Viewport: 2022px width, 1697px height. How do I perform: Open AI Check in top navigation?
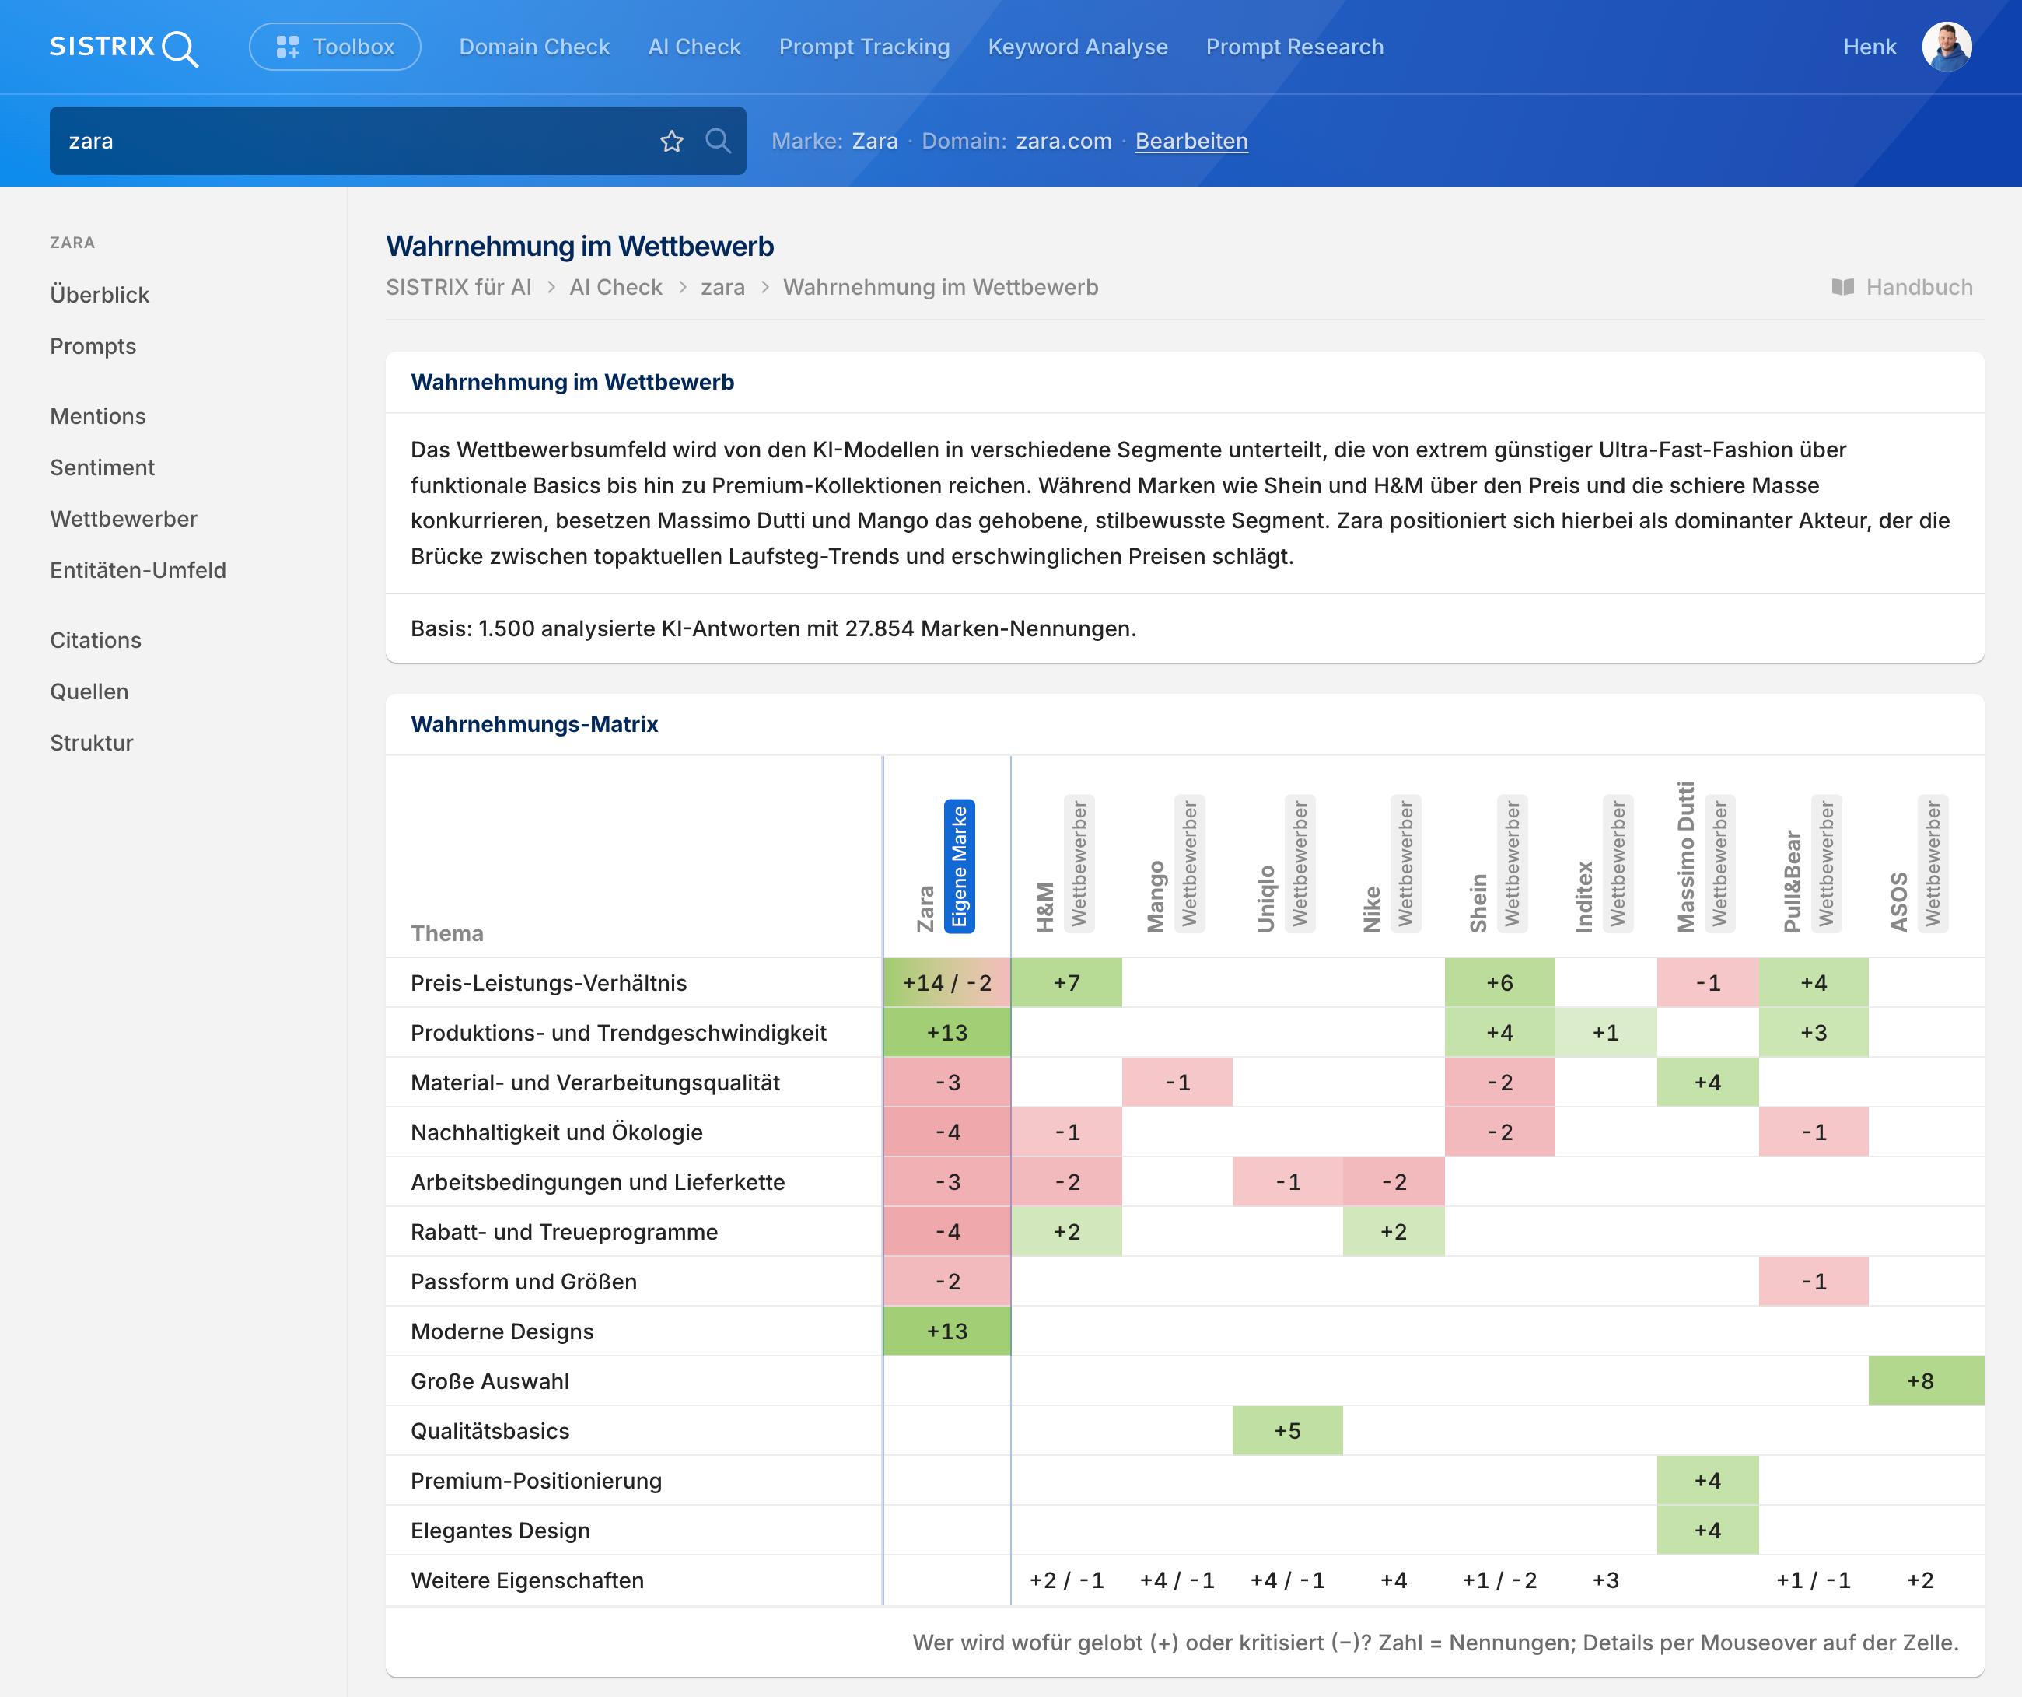[694, 47]
